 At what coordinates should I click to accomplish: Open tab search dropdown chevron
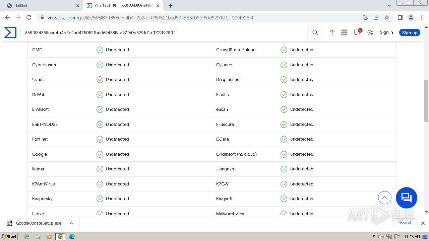click(x=389, y=6)
